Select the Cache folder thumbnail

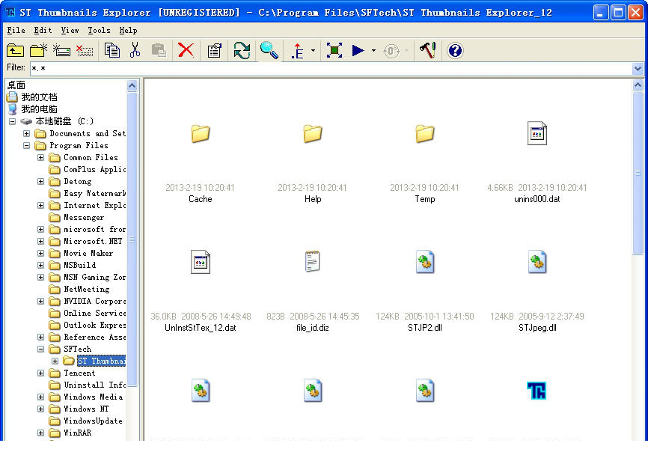pos(201,134)
